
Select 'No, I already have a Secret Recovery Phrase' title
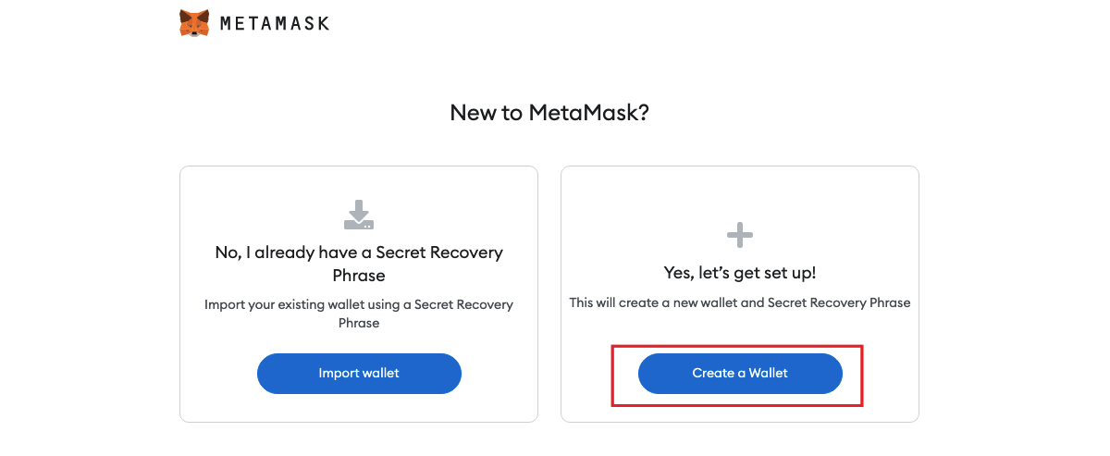pos(359,264)
